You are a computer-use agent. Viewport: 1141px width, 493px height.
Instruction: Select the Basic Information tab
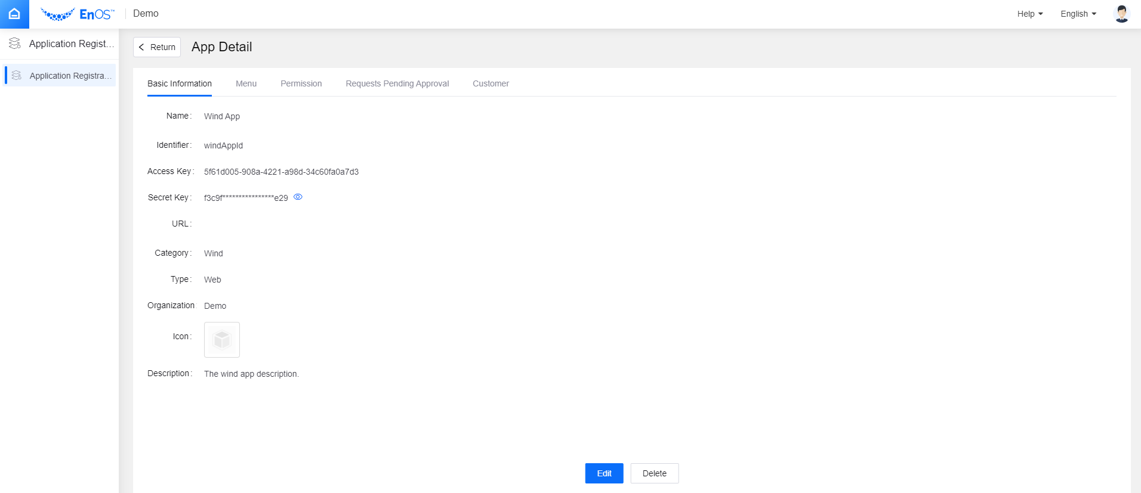point(179,83)
